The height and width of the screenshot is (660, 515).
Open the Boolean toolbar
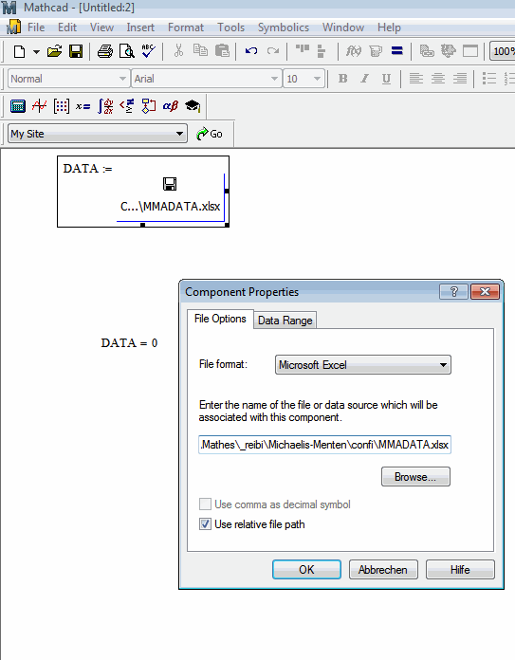[127, 106]
